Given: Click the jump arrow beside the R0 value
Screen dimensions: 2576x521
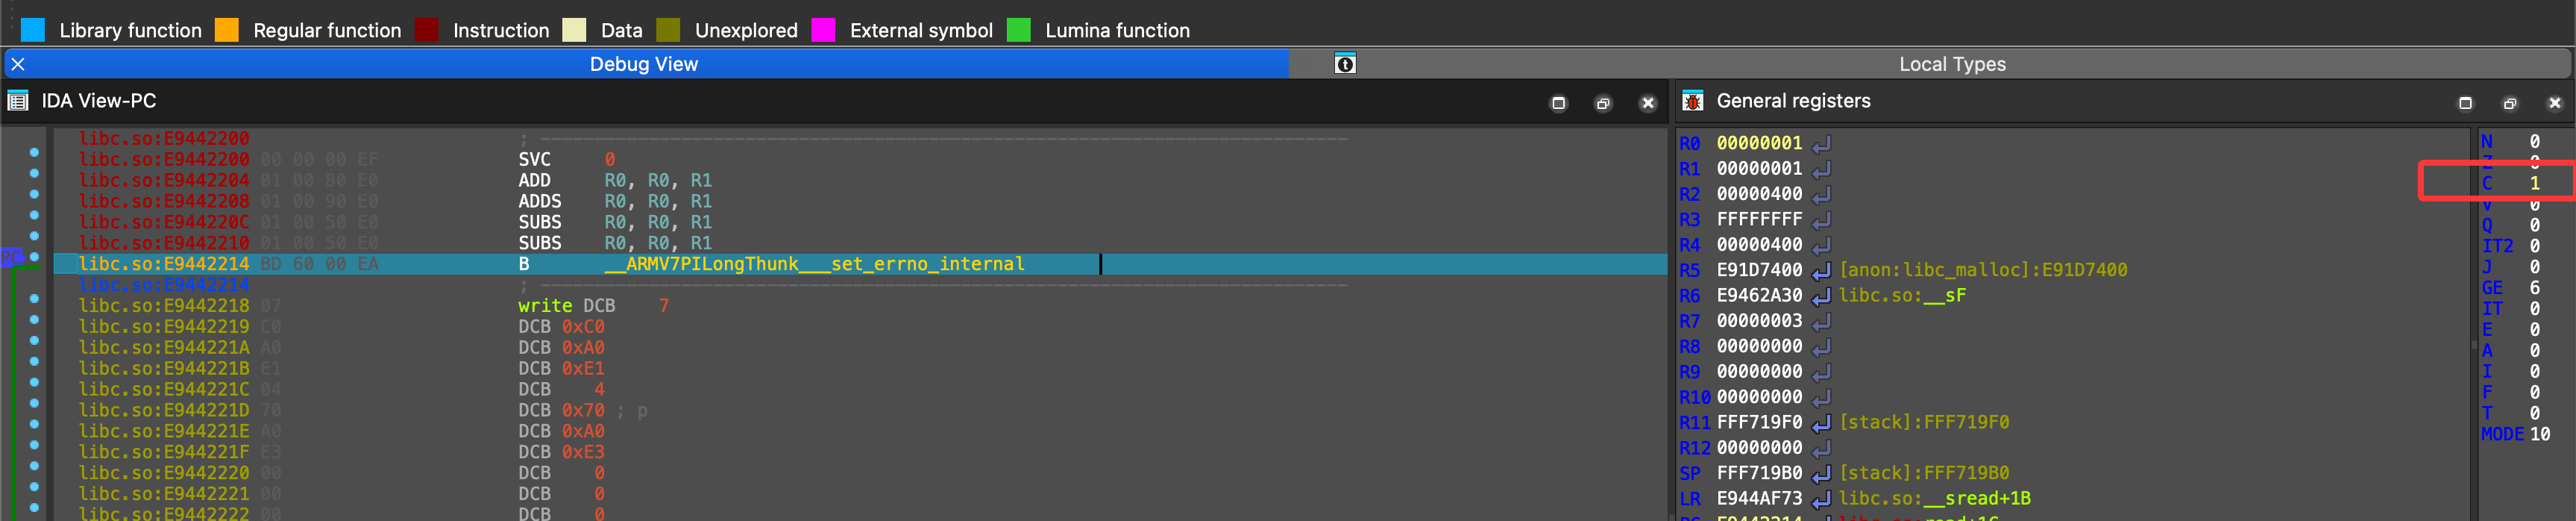Looking at the screenshot, I should [x=1821, y=144].
